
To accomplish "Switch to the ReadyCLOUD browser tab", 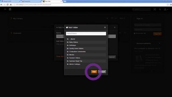I will tap(10, 1).
